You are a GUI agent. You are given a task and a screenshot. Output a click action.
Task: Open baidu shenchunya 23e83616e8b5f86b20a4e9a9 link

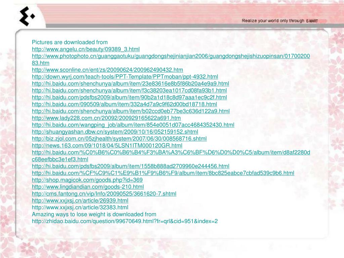130,84
